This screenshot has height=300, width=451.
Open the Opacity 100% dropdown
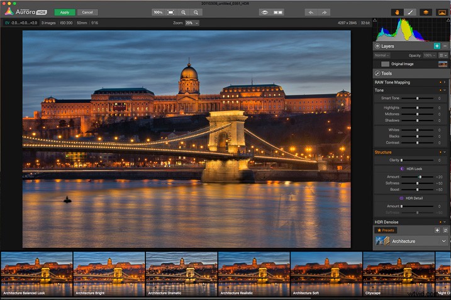tap(430, 55)
